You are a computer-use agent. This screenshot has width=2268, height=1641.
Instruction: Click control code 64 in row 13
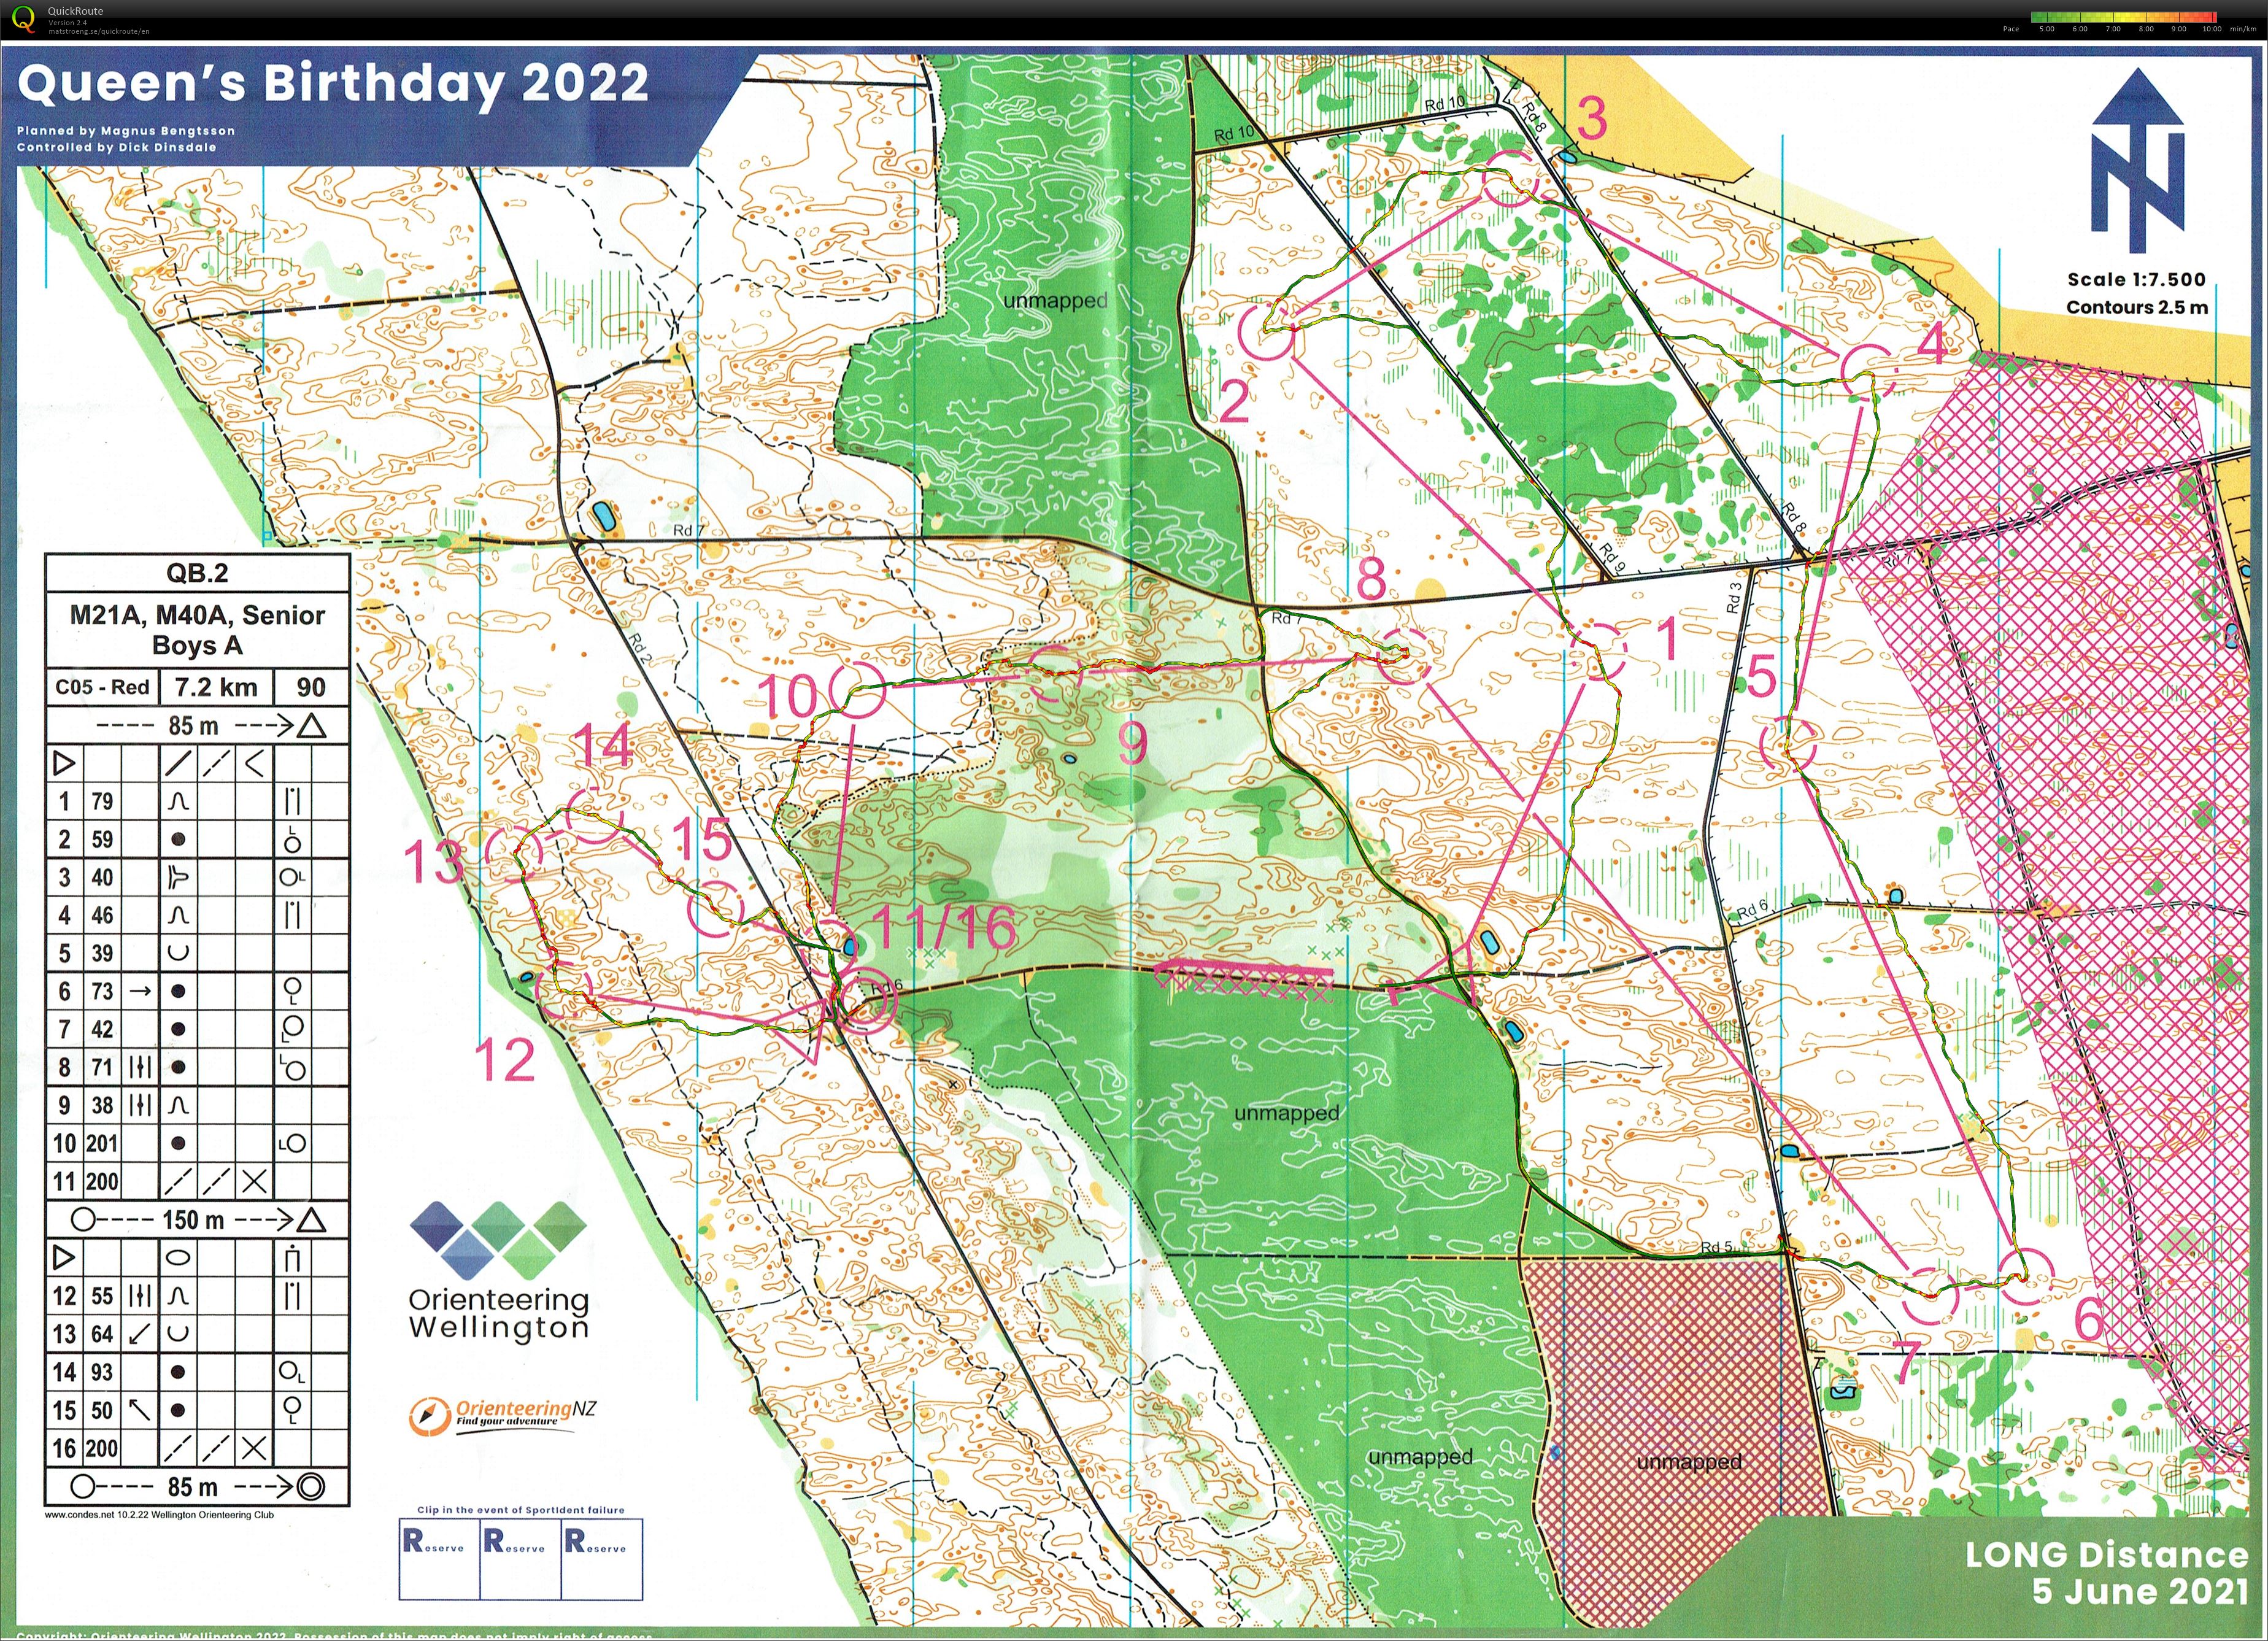(102, 1334)
